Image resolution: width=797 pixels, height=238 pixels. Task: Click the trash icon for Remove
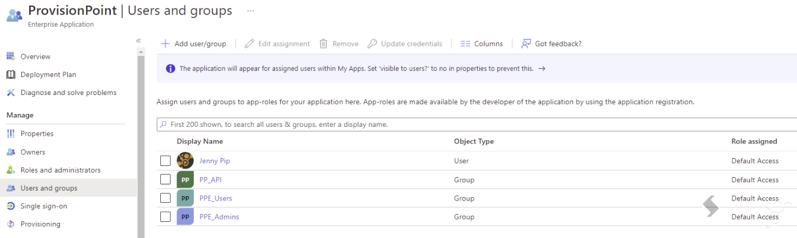pos(323,44)
